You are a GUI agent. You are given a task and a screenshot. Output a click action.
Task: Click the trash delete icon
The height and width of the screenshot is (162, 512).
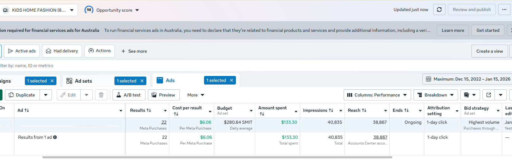pos(101,95)
